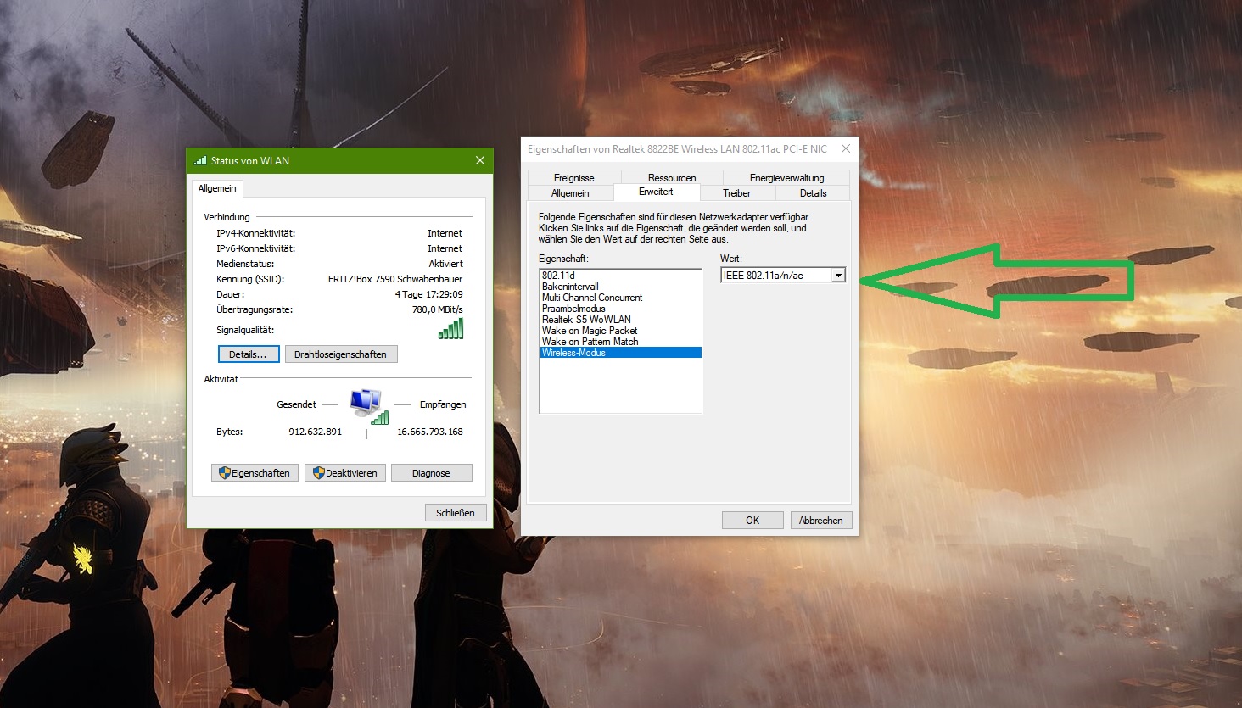This screenshot has height=708, width=1242.
Task: Click received bytes value 16.665.793.168
Action: click(x=430, y=432)
